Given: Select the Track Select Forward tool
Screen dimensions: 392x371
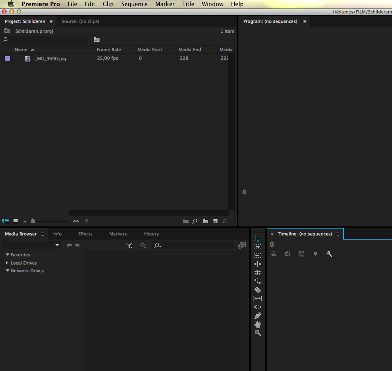Looking at the screenshot, I should point(258,247).
